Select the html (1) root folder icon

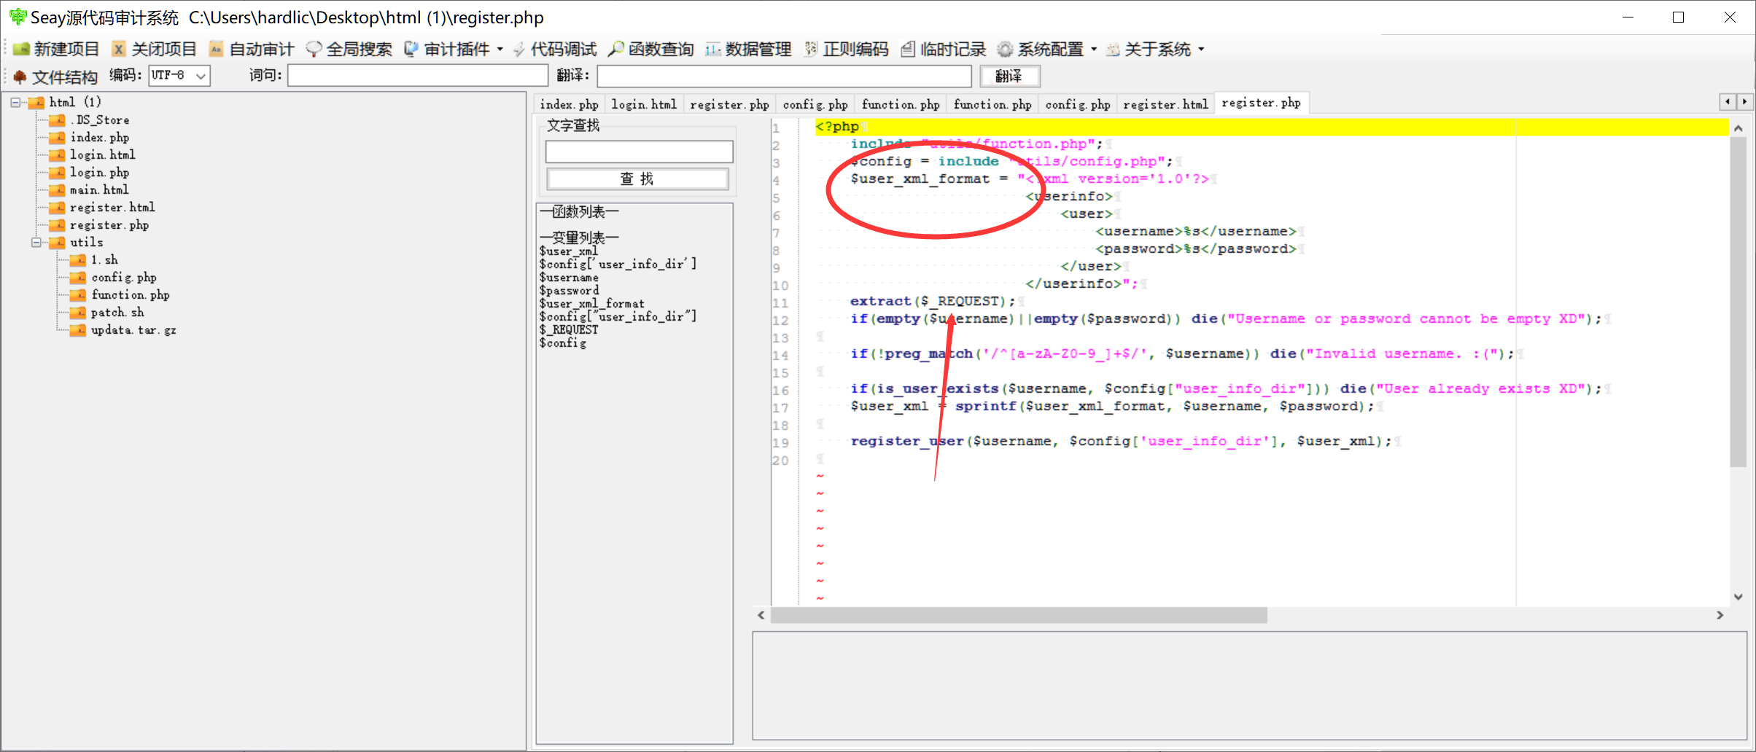(36, 103)
